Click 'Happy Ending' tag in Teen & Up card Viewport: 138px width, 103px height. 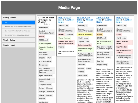click(x=83, y=75)
